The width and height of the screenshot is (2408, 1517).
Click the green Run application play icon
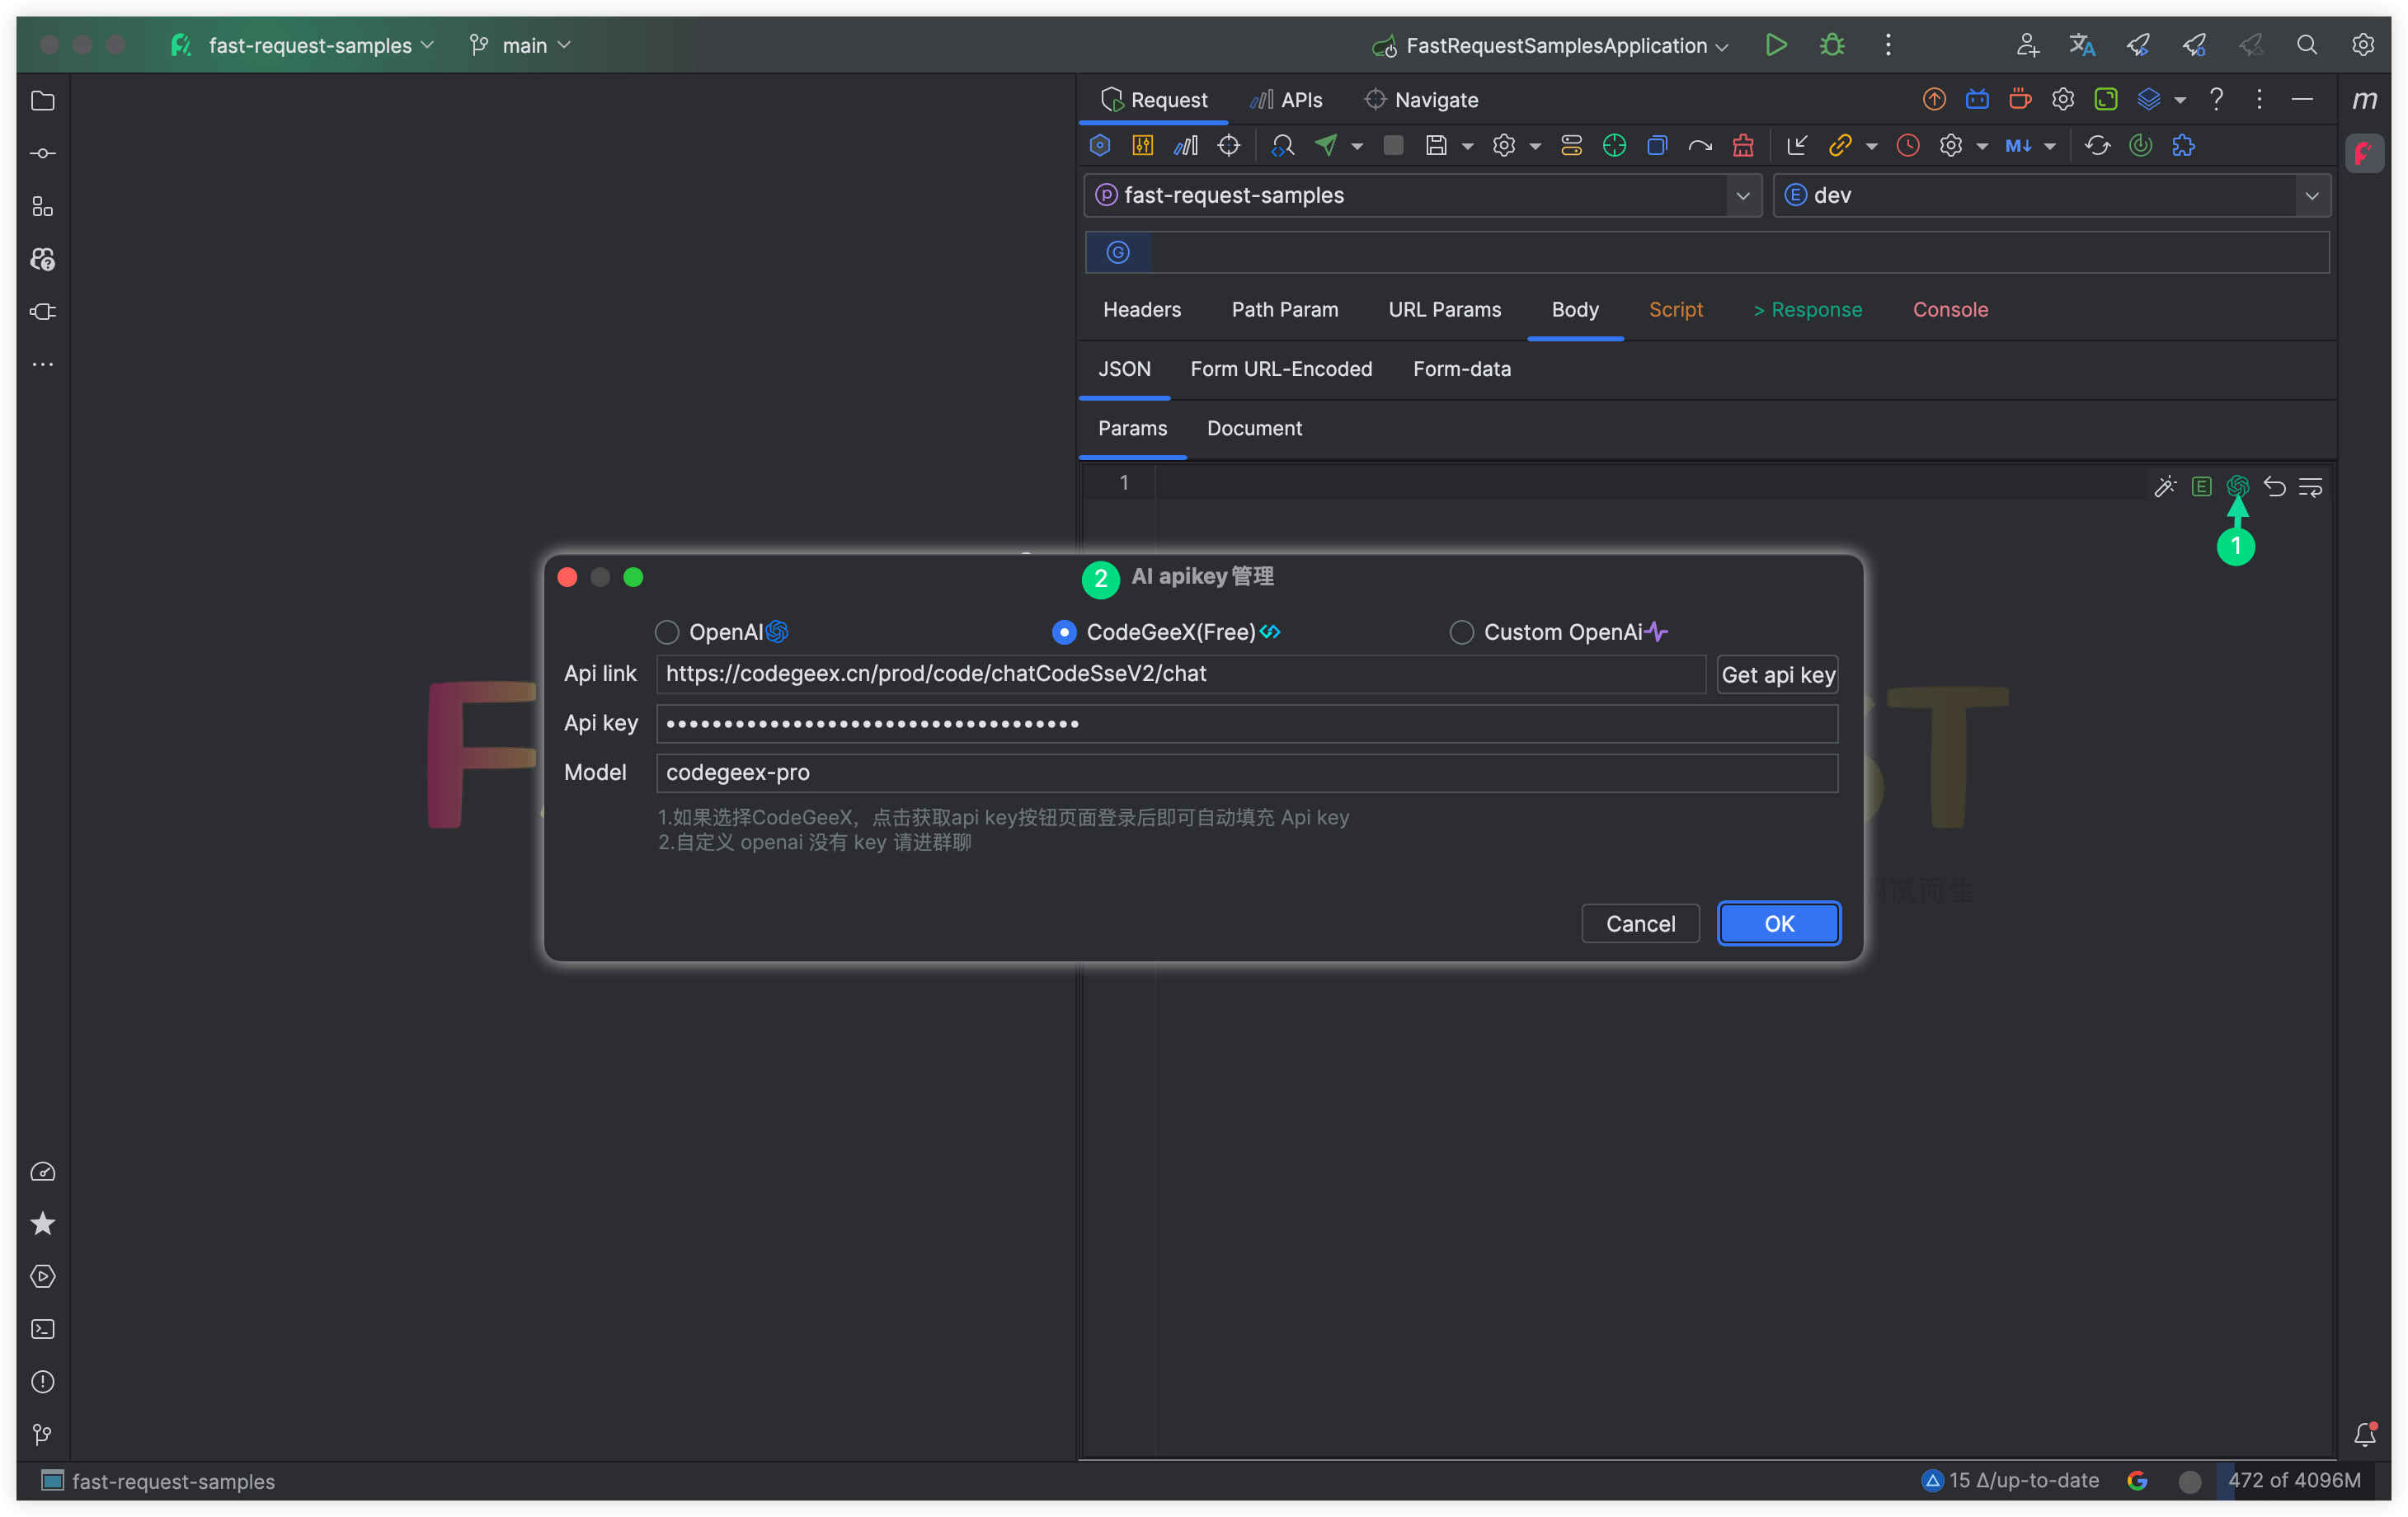tap(1776, 45)
